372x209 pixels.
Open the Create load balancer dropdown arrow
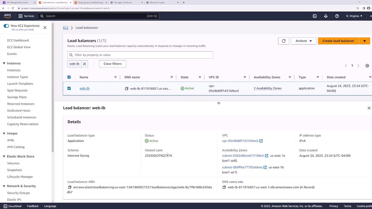364,41
